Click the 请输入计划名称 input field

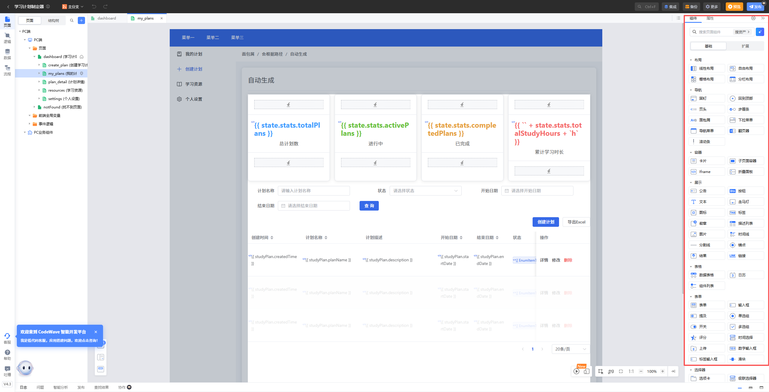pyautogui.click(x=314, y=191)
